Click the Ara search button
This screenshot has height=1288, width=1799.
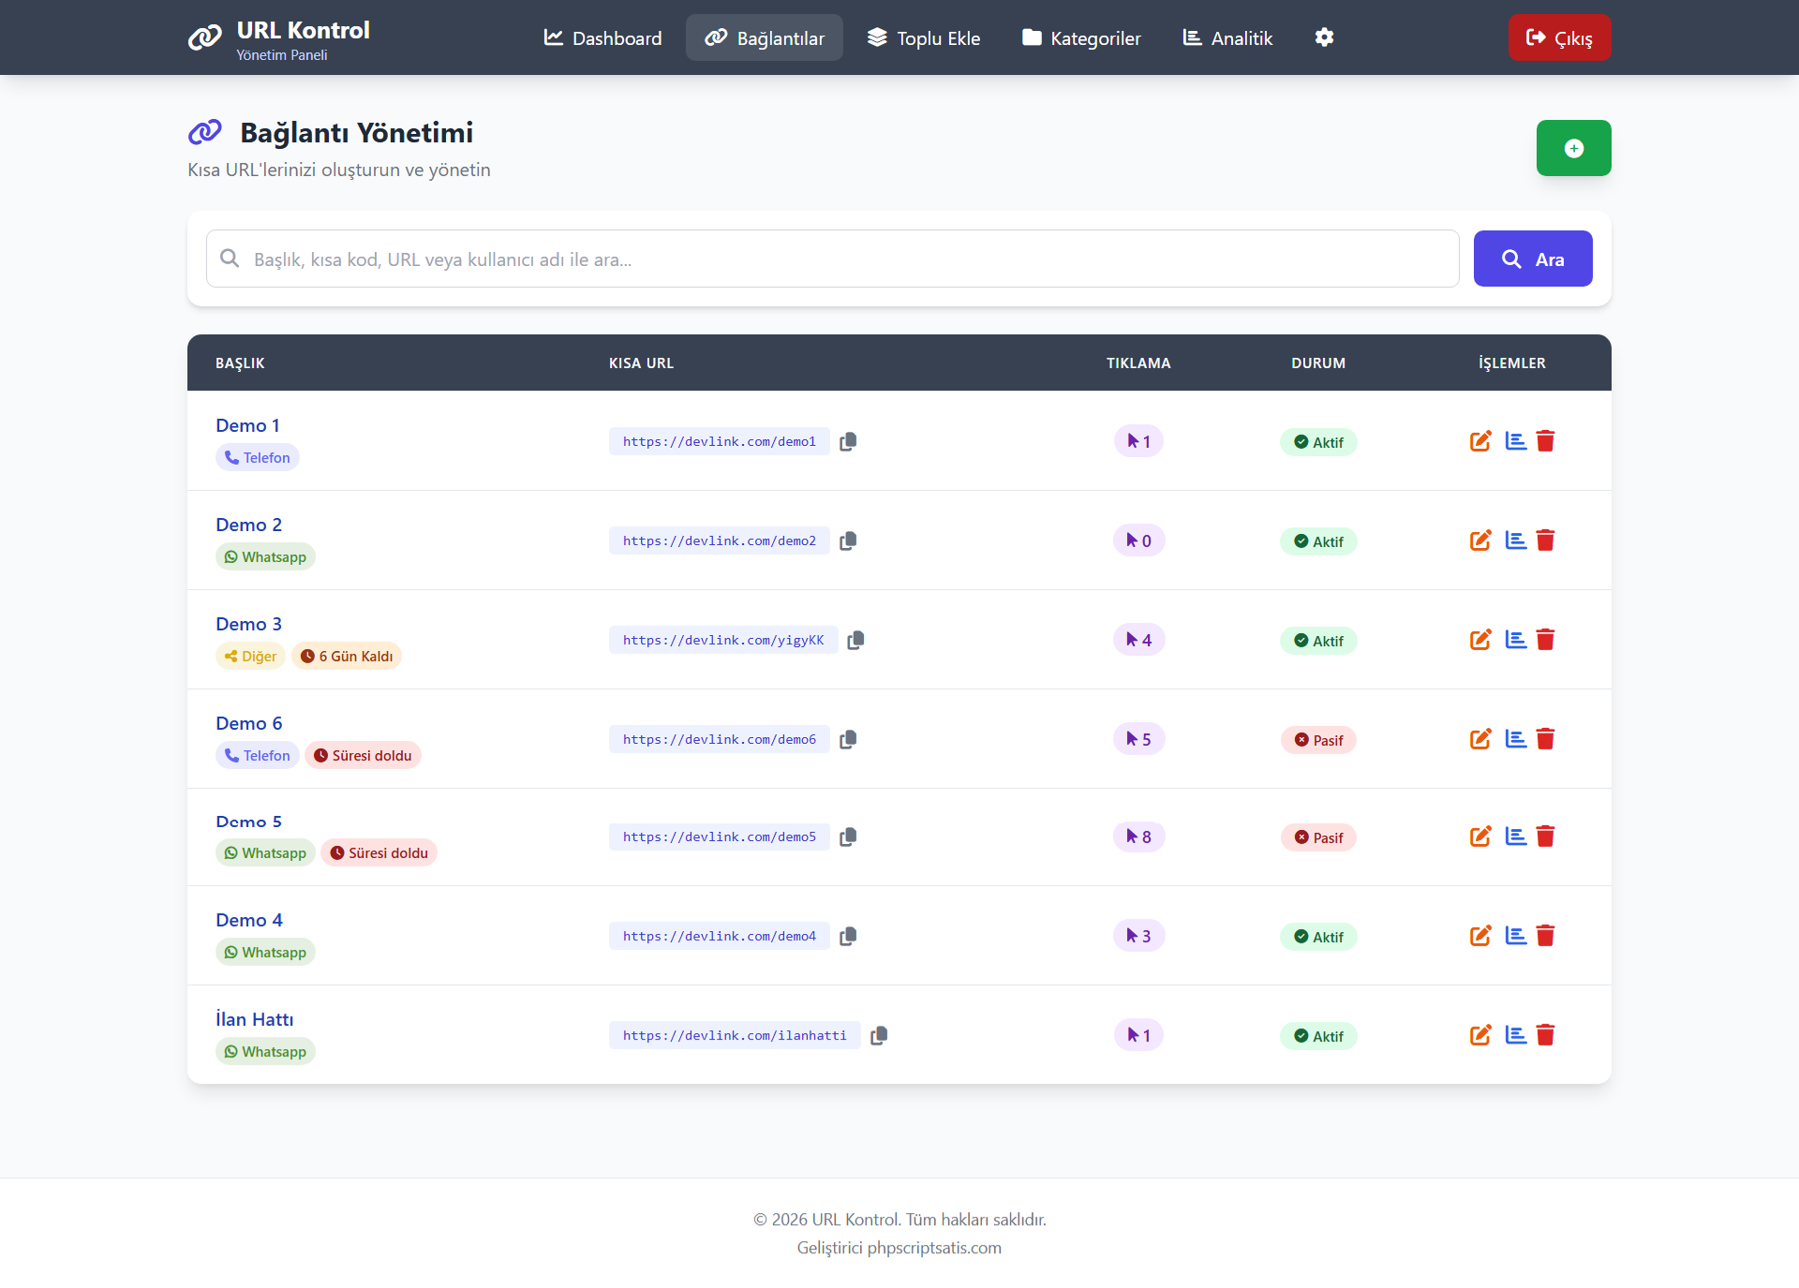click(x=1533, y=259)
